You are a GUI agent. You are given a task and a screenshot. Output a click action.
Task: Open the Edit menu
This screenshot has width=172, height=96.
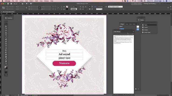17,1
